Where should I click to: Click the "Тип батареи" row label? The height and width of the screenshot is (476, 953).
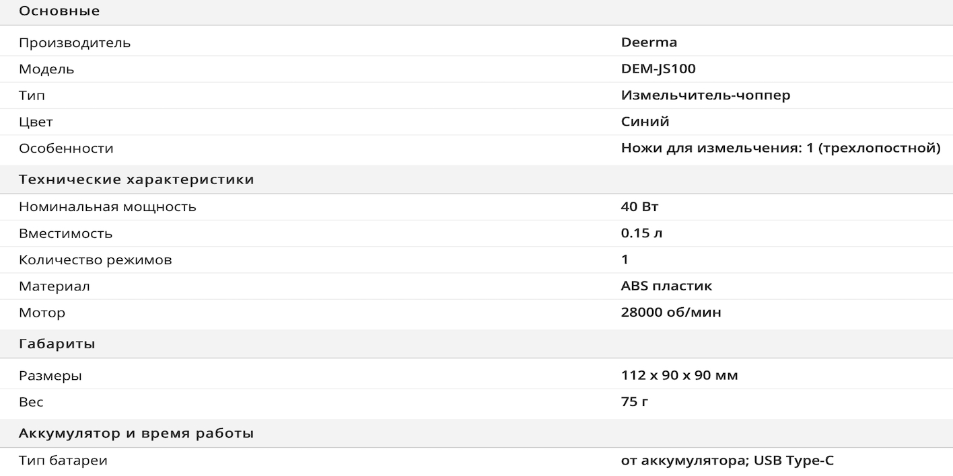[63, 461]
